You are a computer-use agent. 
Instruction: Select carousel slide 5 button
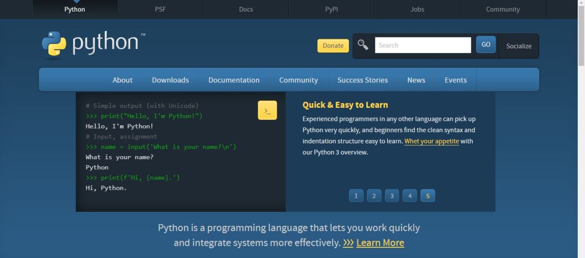(428, 196)
